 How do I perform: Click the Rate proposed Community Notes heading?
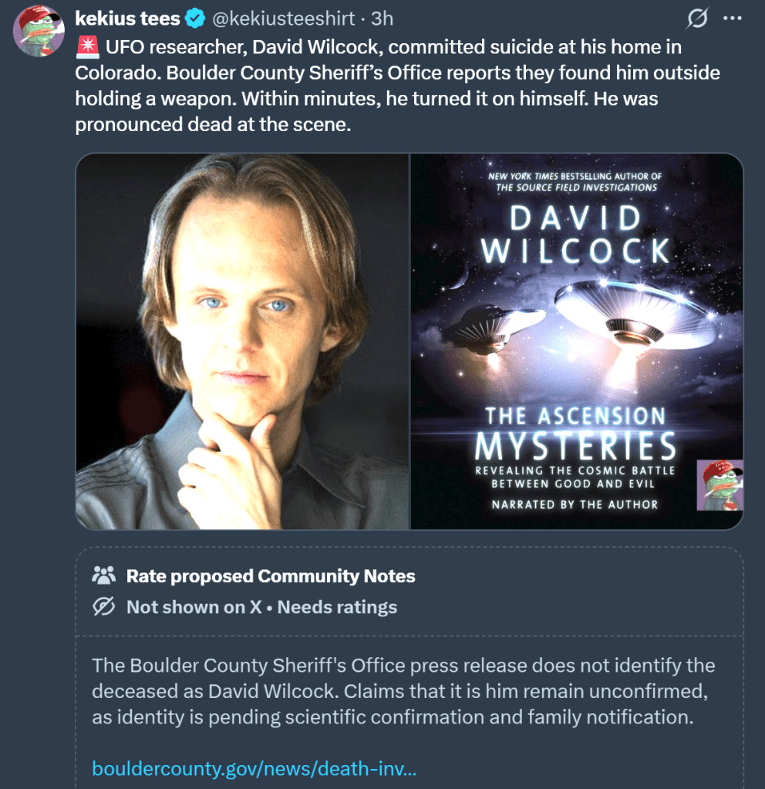[271, 576]
